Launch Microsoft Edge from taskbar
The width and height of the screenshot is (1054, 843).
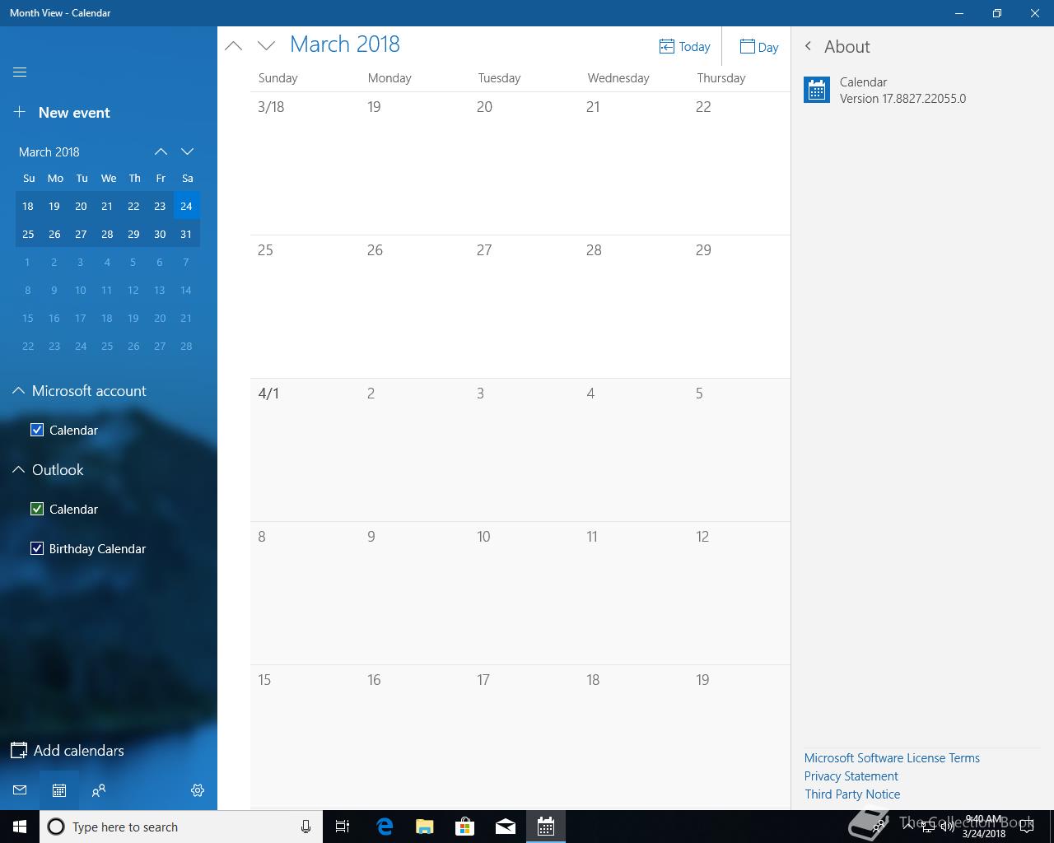pyautogui.click(x=385, y=827)
